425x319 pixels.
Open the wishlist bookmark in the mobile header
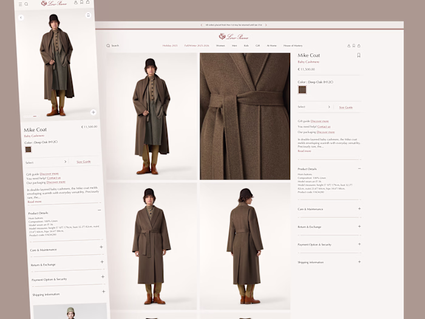pyautogui.click(x=81, y=2)
